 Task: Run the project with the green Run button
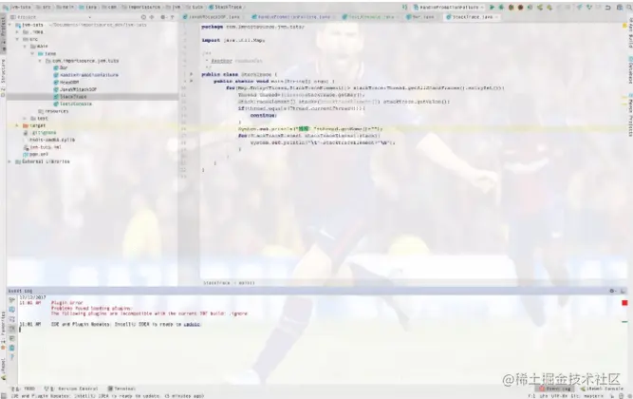[492, 8]
